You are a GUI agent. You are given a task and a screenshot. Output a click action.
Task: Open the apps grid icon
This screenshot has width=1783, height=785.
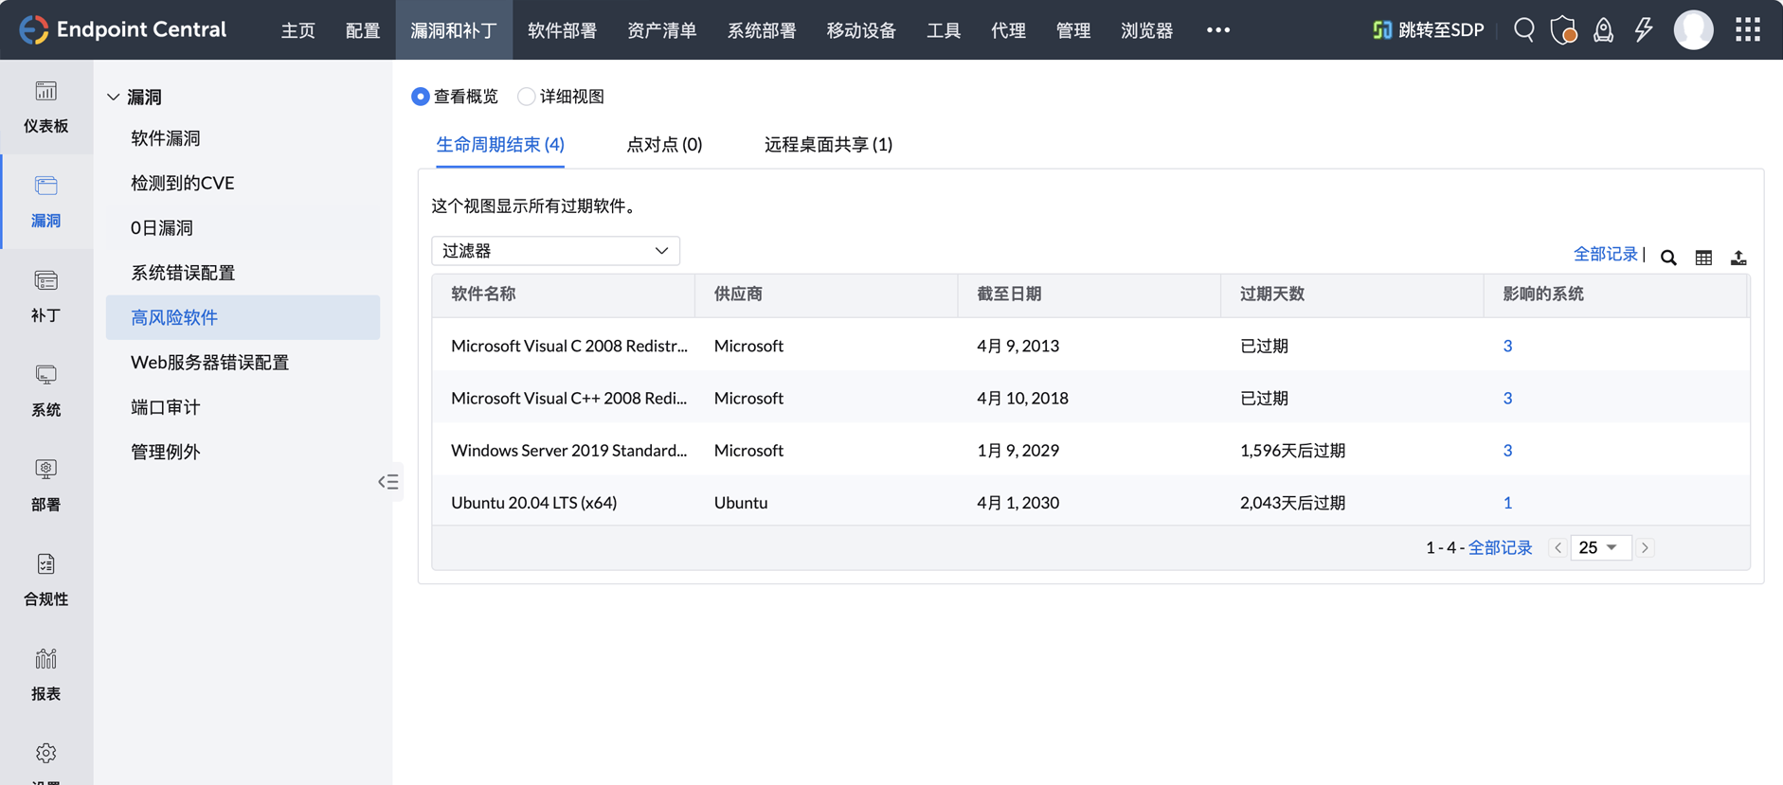point(1747,29)
